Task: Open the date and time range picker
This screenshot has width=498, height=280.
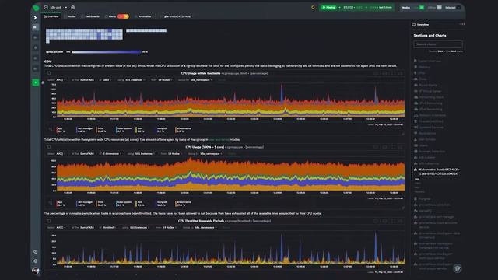Action: point(367,7)
